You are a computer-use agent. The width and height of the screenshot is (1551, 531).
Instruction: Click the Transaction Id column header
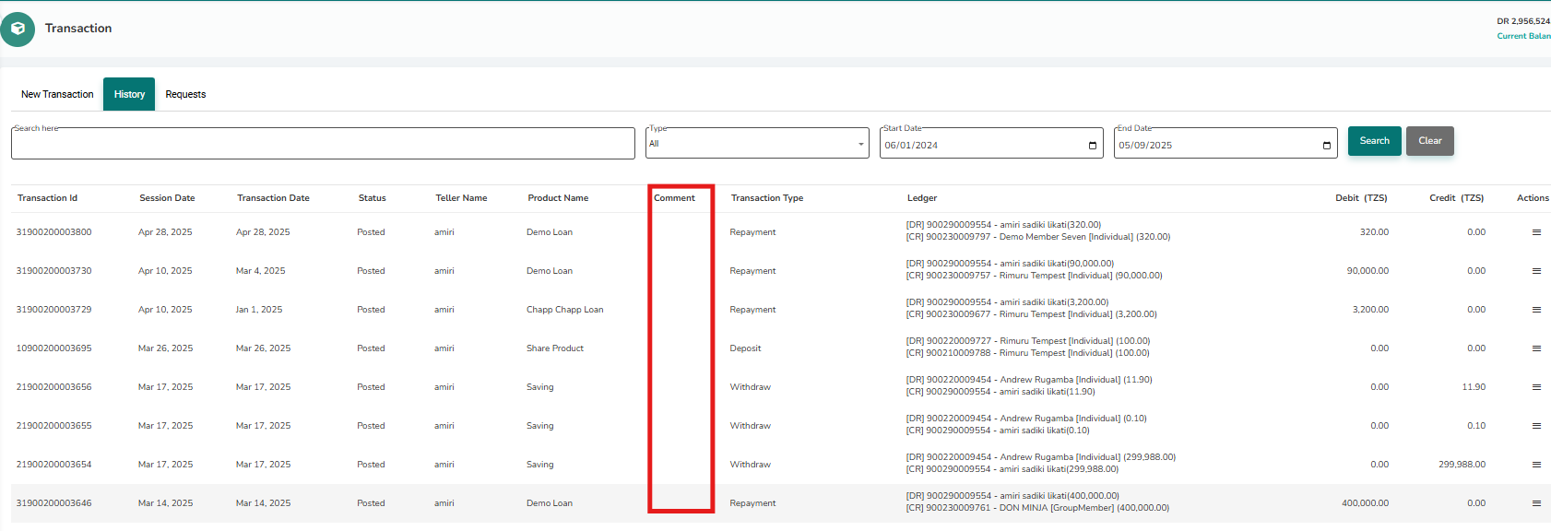[47, 198]
